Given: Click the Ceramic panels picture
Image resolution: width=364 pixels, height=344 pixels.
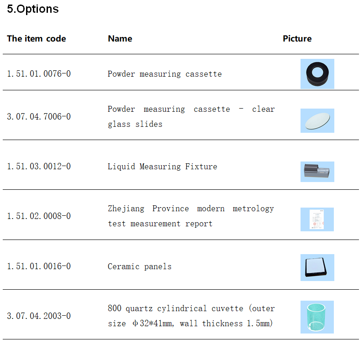Looking at the screenshot, I should click(317, 267).
